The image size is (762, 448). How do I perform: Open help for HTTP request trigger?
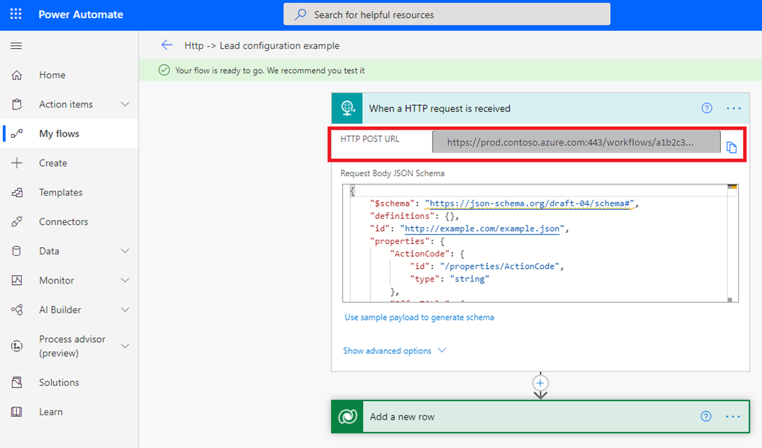tap(706, 109)
